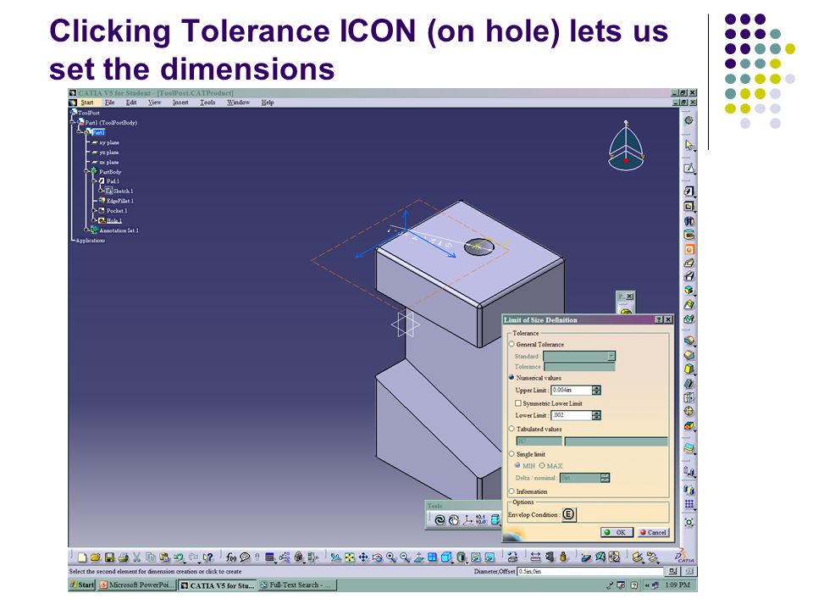813x610 pixels.
Task: Click the Select arrow tool in right toolbar
Action: click(x=689, y=145)
